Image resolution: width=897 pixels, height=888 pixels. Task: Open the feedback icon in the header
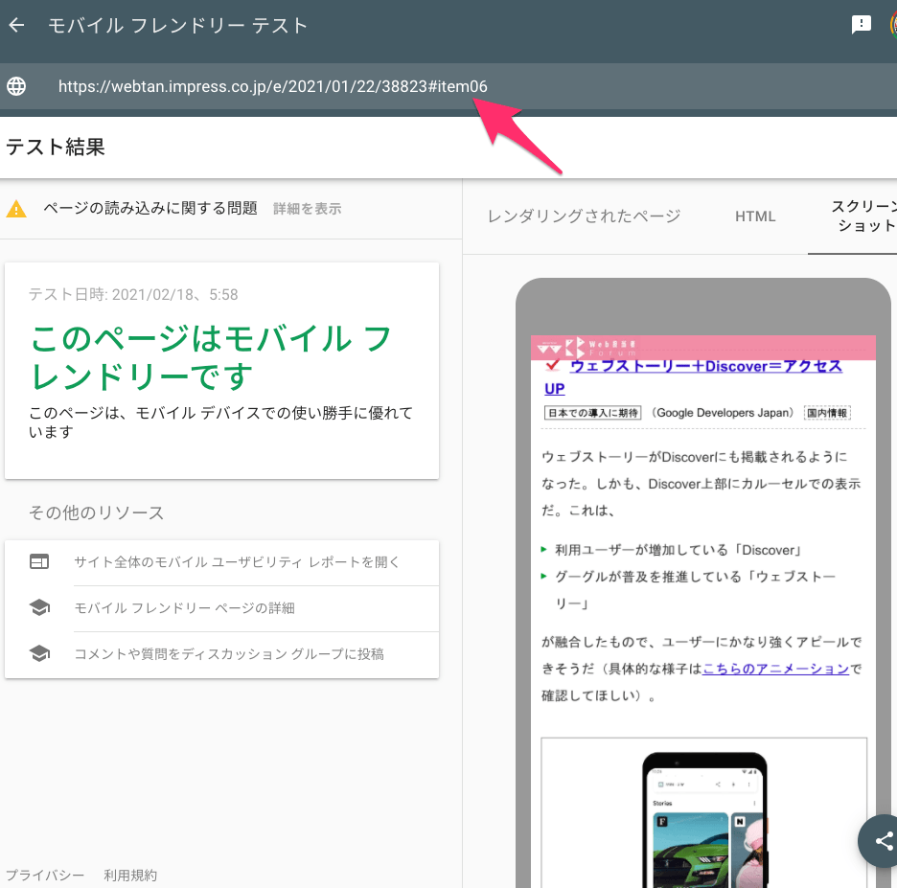coord(861,25)
